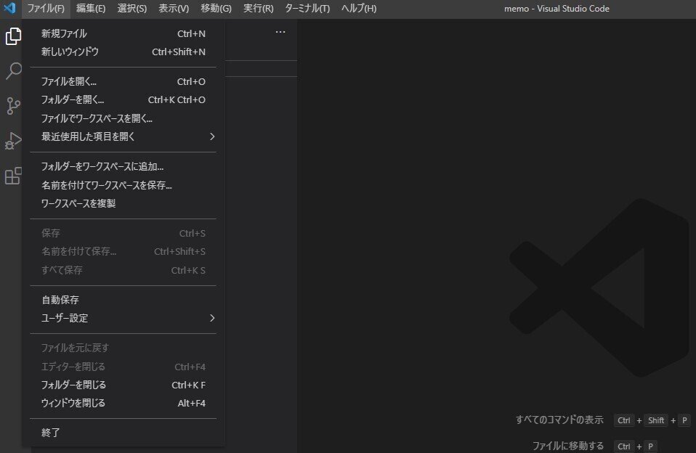Select フォルダーを閉じる entry
Screen dimensions: 696x453
[124, 385]
